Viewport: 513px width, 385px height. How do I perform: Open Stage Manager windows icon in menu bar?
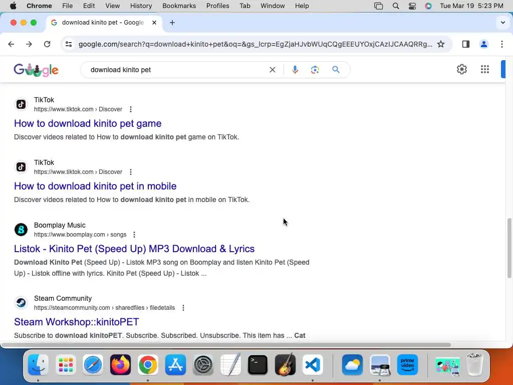click(x=379, y=6)
